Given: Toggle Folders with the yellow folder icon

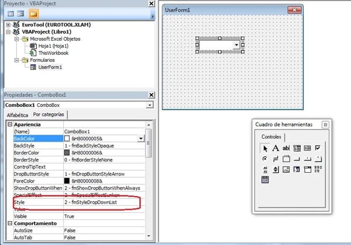Looking at the screenshot, I should (33, 14).
